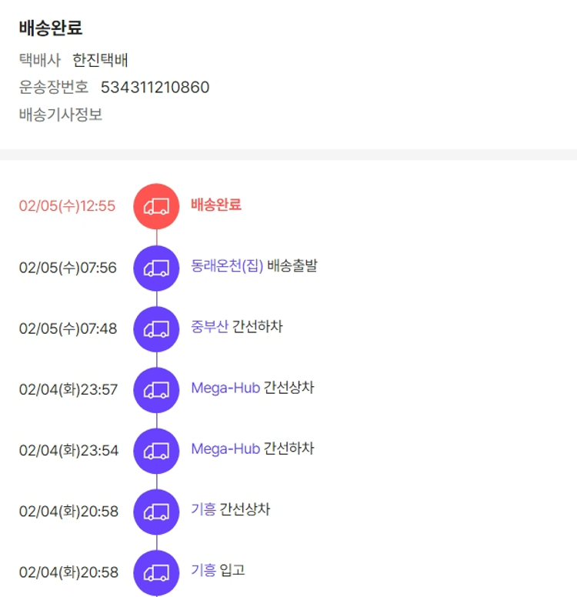The height and width of the screenshot is (597, 577).
Task: Click 기흥 link in 간선상차 row
Action: coord(203,509)
